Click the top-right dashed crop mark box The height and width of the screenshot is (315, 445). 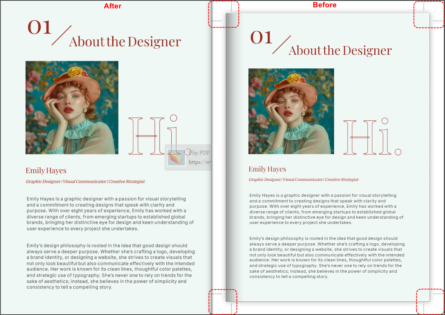[x=428, y=14]
